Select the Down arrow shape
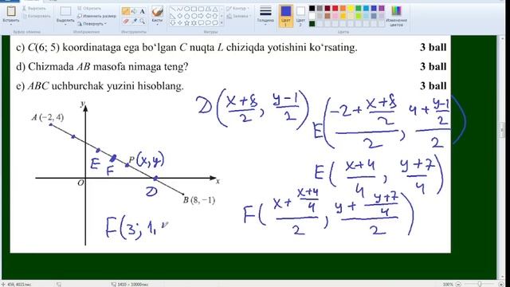510x287 pixels. 173,23
